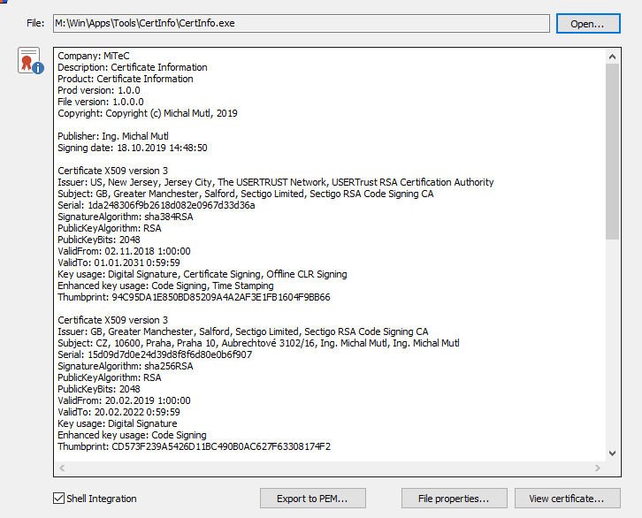
Task: Click the 'File version: 1.0.0.0' line
Action: coord(101,102)
